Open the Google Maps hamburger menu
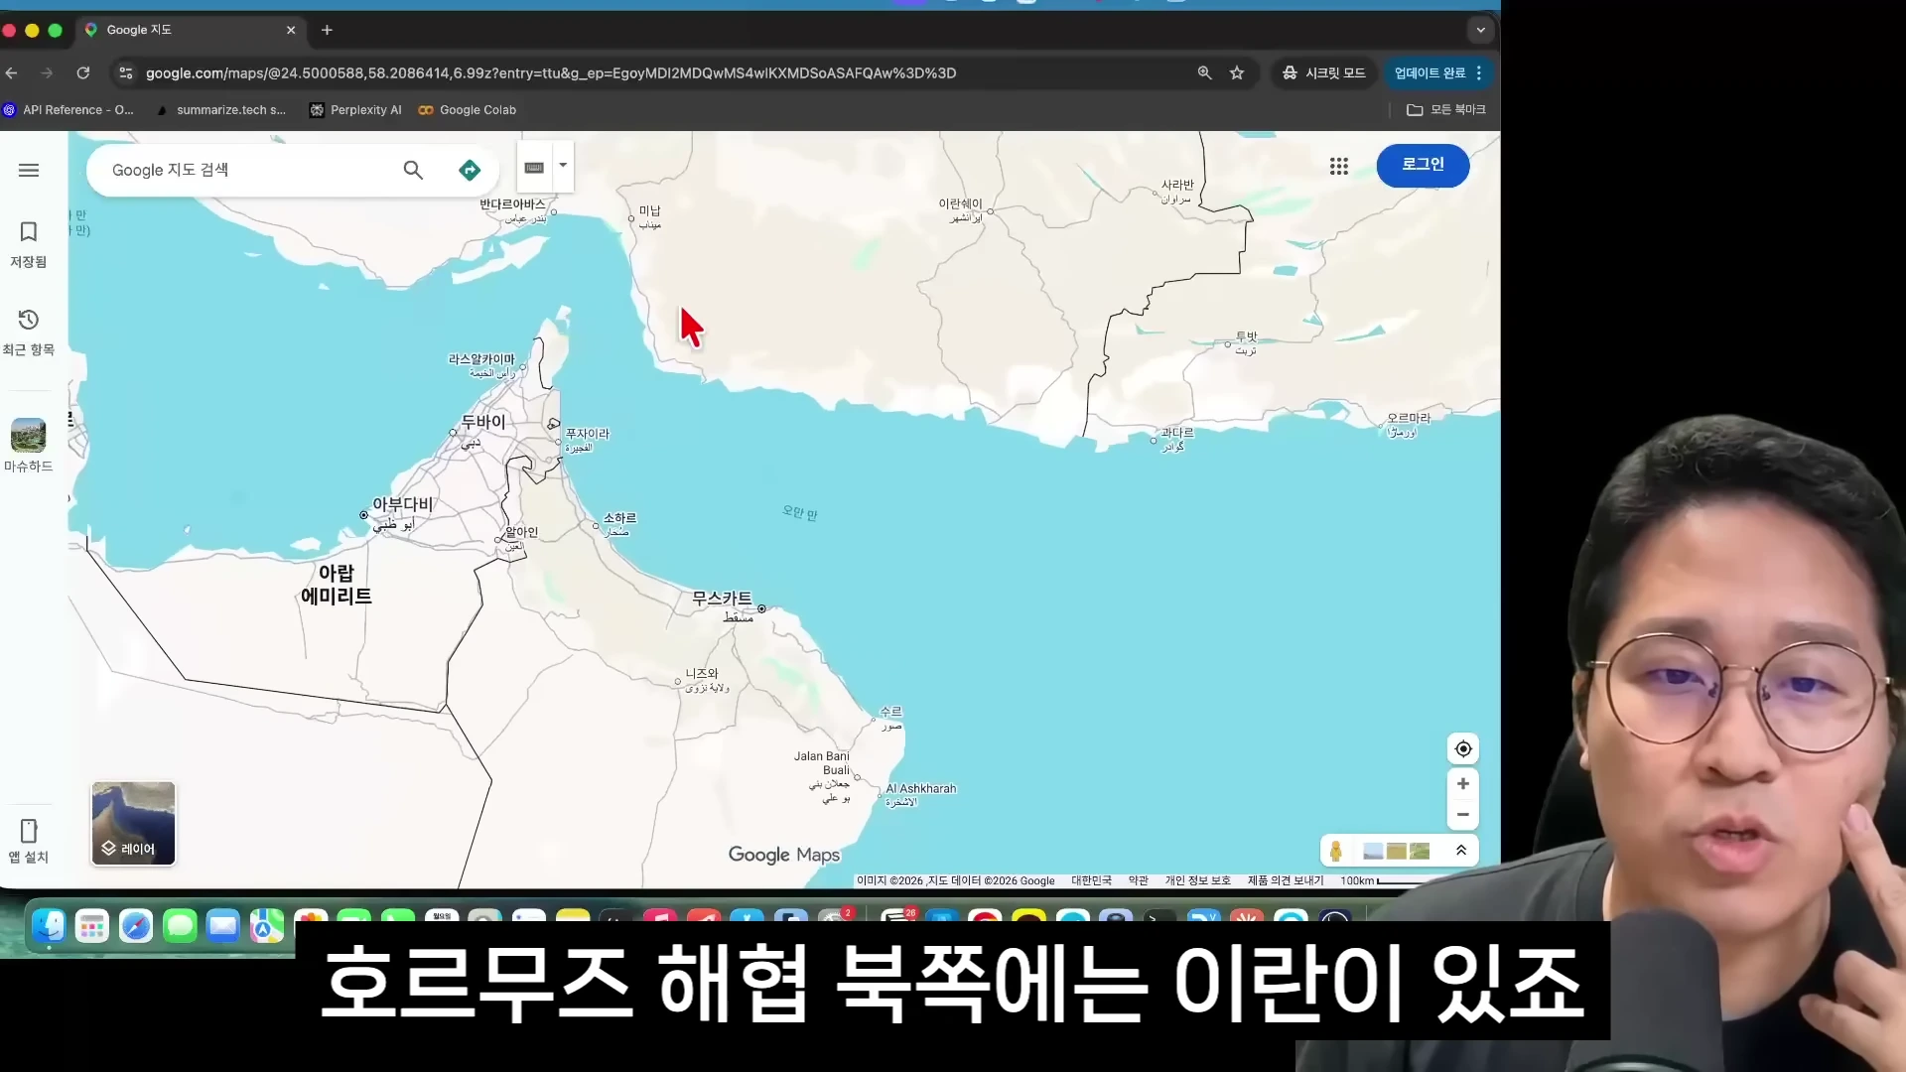 pos(29,170)
